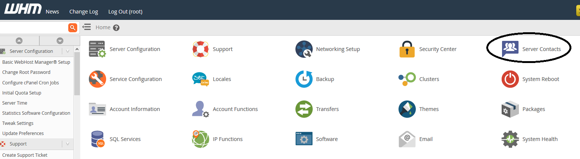This screenshot has width=580, height=159.
Task: Click the sidebar scrollbar up arrow
Action: [77, 49]
